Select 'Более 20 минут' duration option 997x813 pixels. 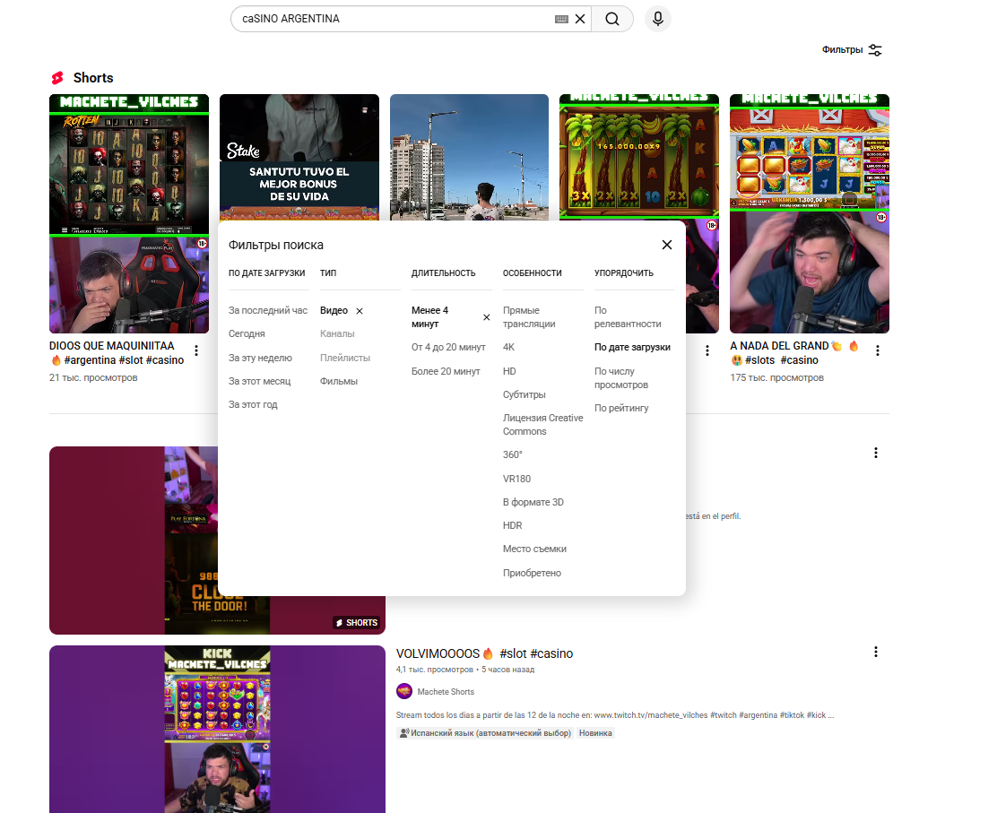click(446, 371)
